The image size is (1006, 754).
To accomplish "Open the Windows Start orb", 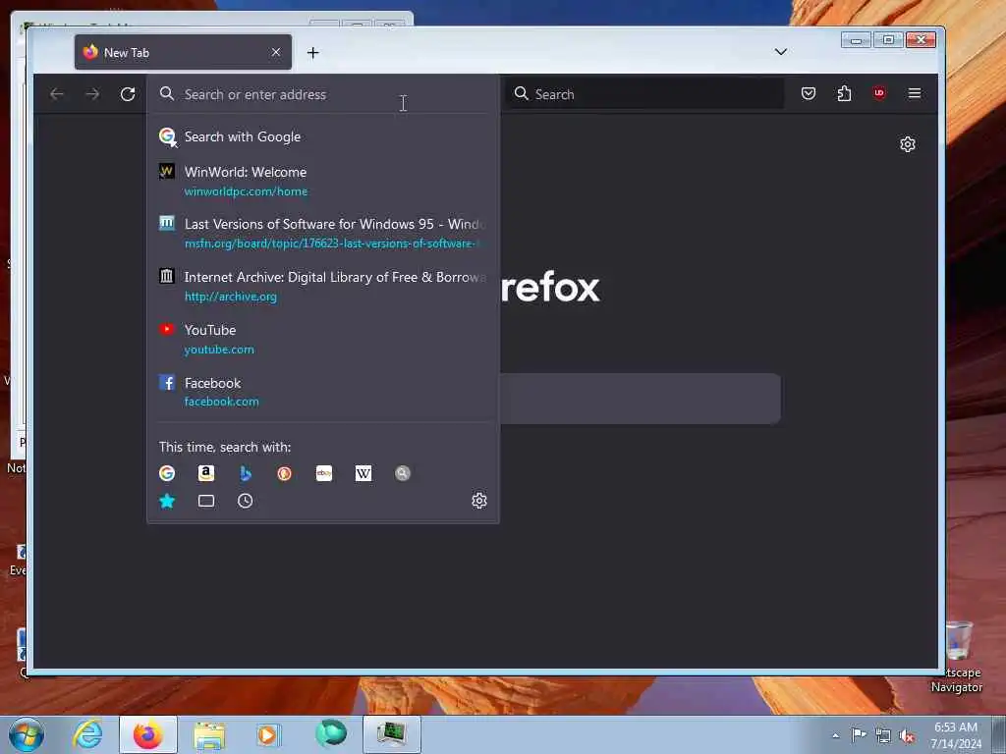I will (x=27, y=734).
